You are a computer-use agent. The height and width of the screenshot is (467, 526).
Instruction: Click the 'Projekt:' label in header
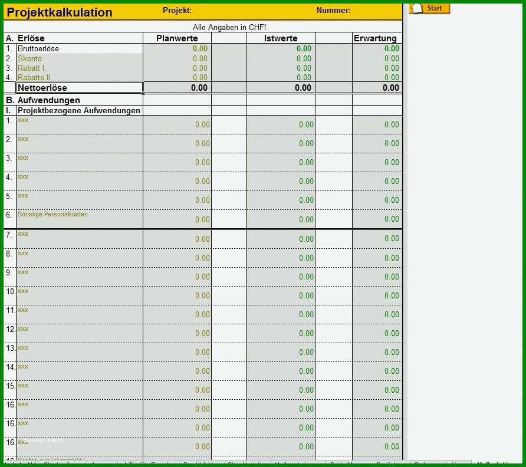point(177,11)
